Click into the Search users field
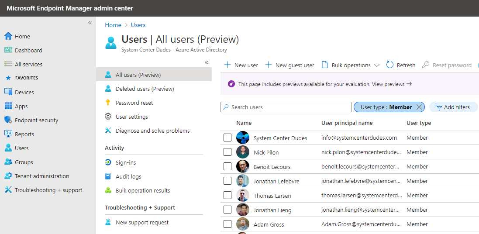479x234 pixels. click(x=286, y=107)
